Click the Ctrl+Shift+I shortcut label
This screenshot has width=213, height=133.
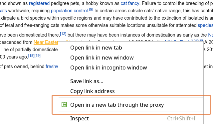click(x=181, y=118)
